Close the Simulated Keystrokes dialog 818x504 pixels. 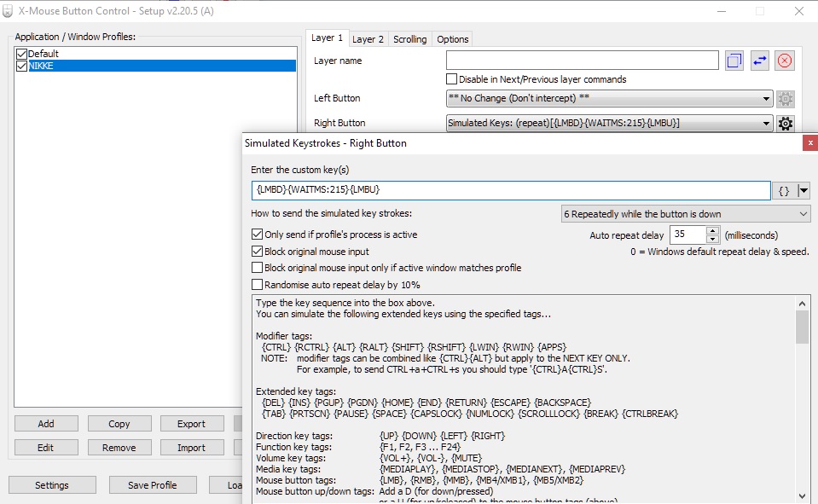pyautogui.click(x=810, y=143)
